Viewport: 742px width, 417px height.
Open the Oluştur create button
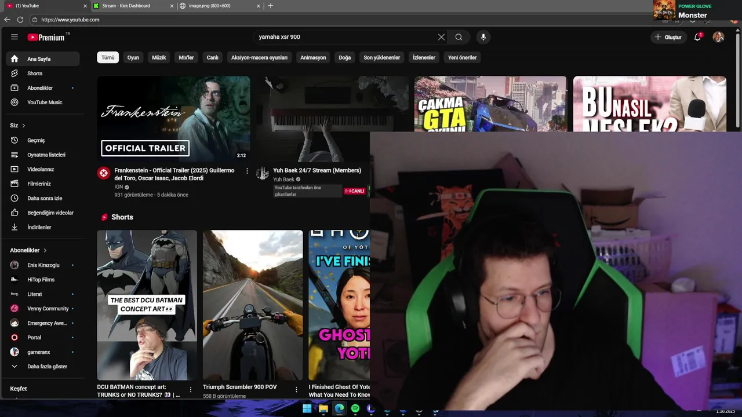tap(668, 37)
